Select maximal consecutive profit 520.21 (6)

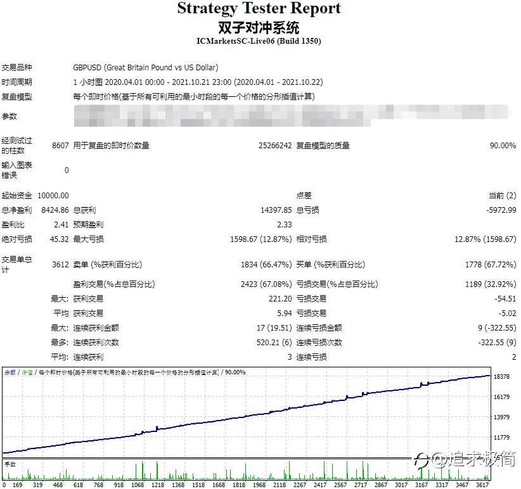pyautogui.click(x=274, y=342)
